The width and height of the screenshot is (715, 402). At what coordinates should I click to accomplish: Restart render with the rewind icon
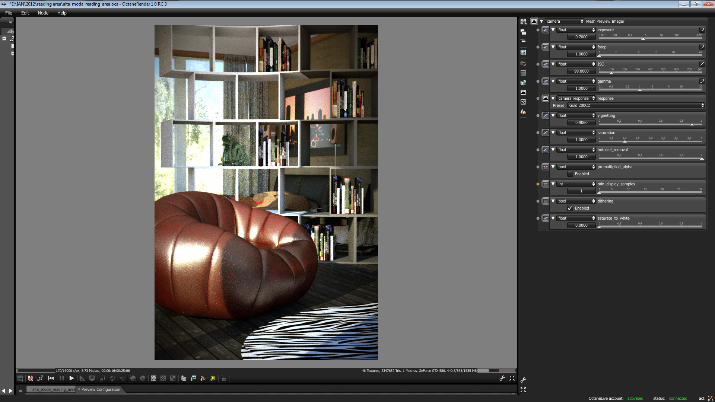click(51, 378)
